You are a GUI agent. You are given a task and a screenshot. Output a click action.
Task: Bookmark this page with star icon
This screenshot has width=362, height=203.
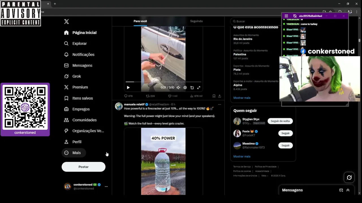pos(330,12)
